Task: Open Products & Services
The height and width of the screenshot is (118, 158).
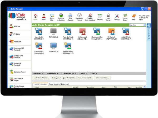Action: click(61, 17)
